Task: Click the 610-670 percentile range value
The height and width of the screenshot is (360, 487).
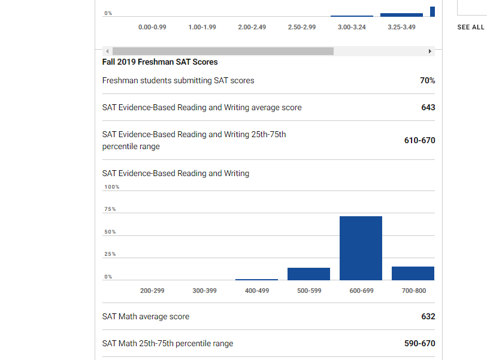Action: pyautogui.click(x=419, y=141)
